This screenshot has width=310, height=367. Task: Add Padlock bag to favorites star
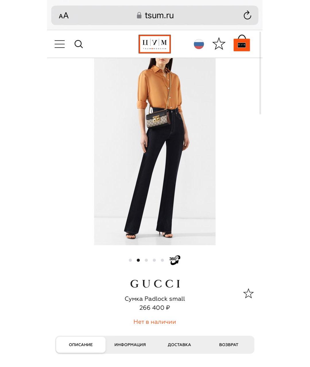tap(248, 293)
